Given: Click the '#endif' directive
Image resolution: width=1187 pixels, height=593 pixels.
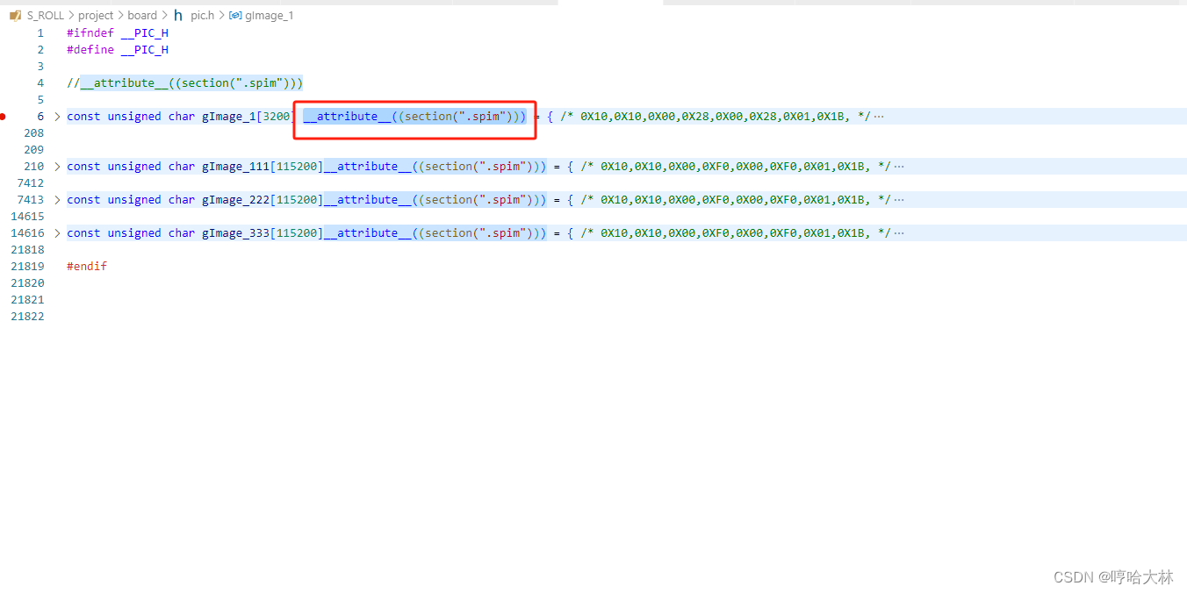Looking at the screenshot, I should pyautogui.click(x=87, y=267).
